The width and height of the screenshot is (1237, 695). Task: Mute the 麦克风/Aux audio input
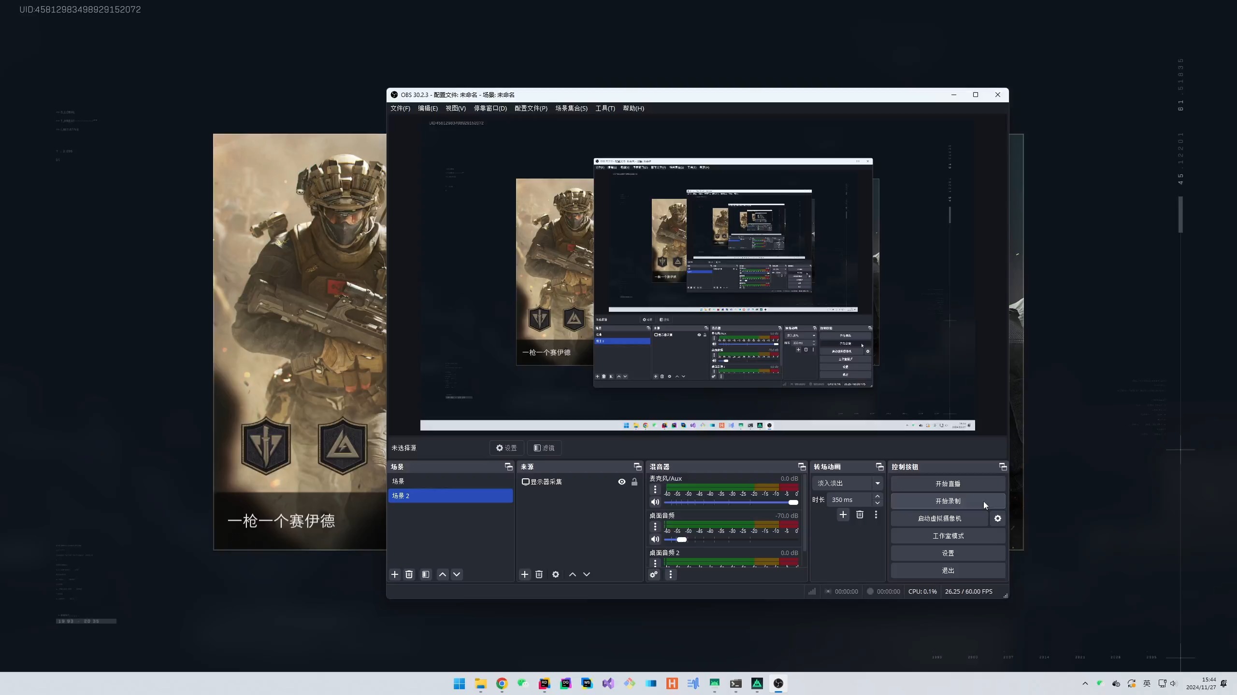[655, 502]
